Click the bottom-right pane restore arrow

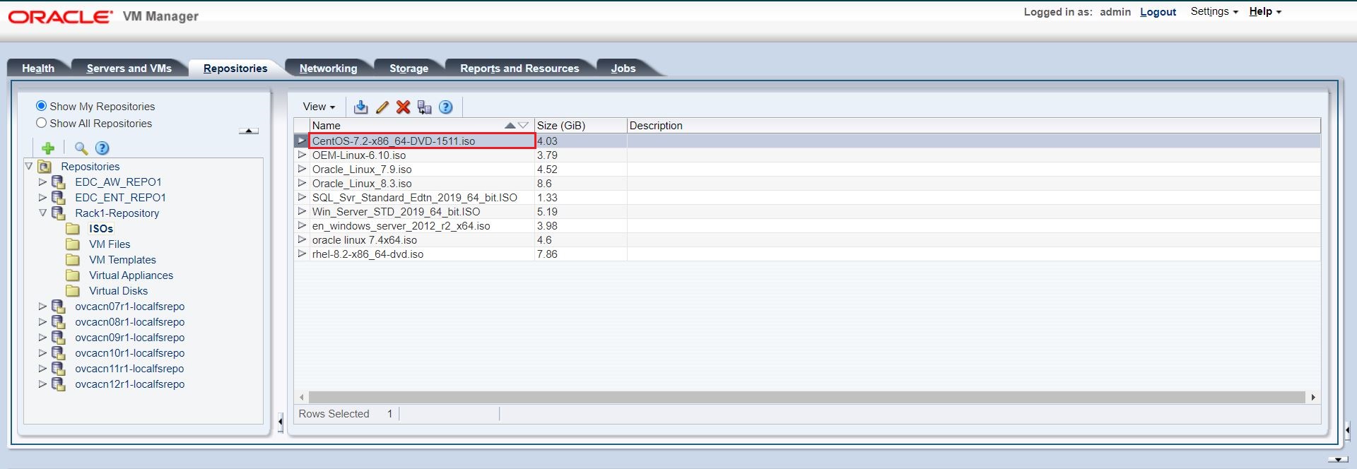coord(1337,459)
